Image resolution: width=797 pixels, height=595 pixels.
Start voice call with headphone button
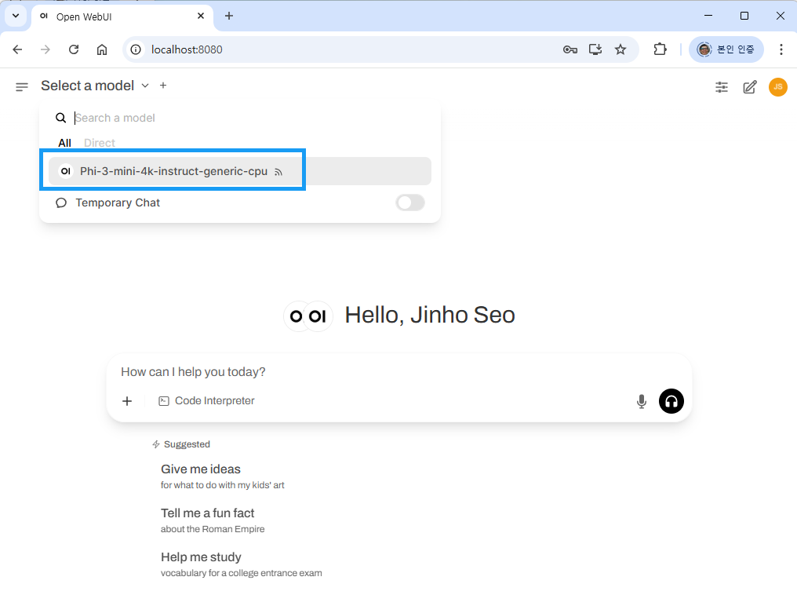tap(671, 401)
